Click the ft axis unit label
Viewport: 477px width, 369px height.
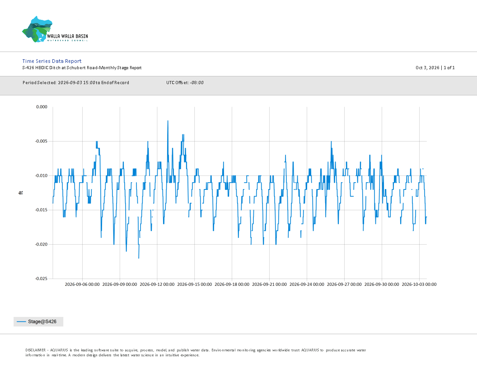coord(21,193)
